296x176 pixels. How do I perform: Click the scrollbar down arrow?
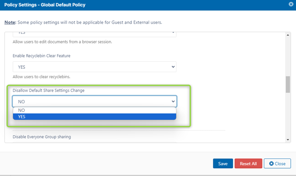tap(287, 140)
